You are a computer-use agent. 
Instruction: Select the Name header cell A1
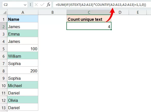click(23, 19)
